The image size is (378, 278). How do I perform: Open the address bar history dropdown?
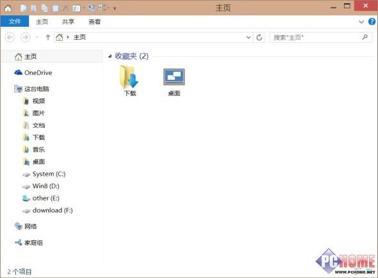click(x=249, y=38)
